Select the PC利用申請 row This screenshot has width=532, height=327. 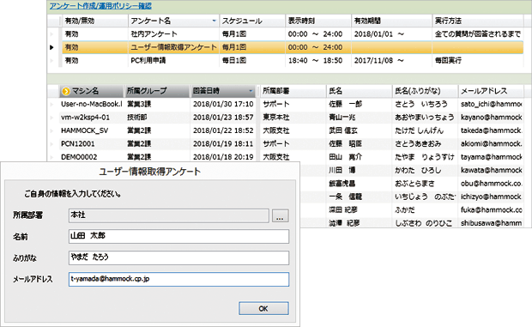point(293,60)
